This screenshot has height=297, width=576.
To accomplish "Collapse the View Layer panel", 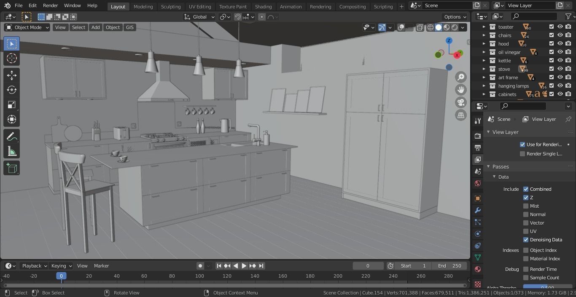I will [488, 132].
